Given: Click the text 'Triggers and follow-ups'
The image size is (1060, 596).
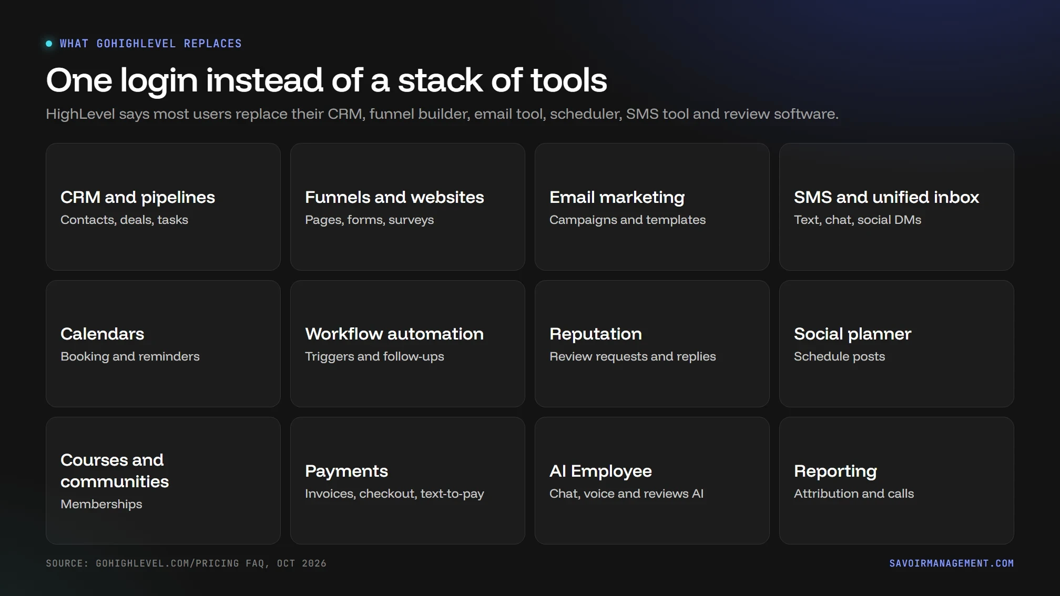Looking at the screenshot, I should click(374, 356).
